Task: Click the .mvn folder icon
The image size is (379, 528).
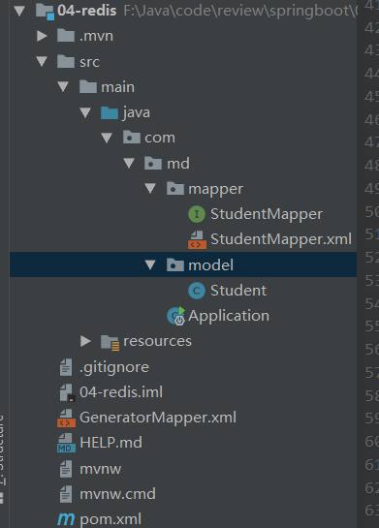Action: [x=66, y=36]
